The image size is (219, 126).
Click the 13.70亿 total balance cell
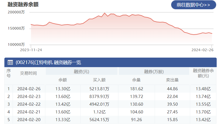coord(203,112)
